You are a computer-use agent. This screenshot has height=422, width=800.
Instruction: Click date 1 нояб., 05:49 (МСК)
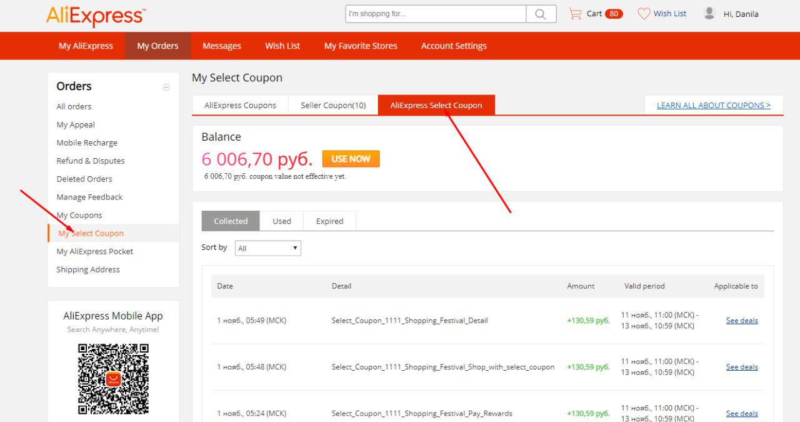pos(251,320)
